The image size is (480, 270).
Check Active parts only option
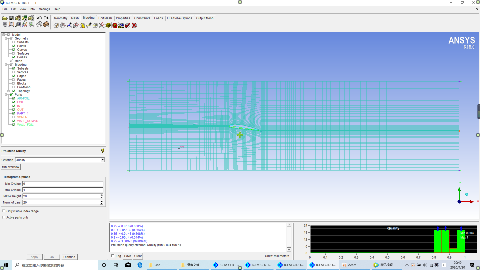tap(3, 217)
